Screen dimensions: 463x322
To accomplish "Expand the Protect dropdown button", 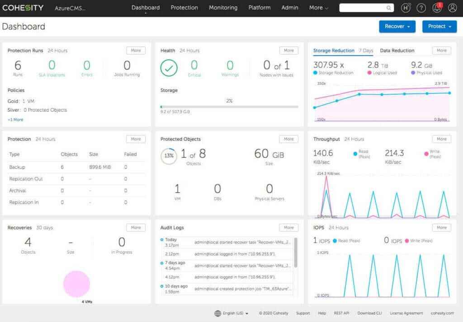I will click(x=439, y=27).
